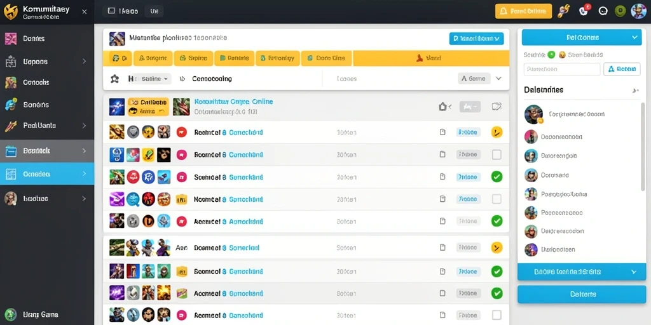Viewport: 651px width, 325px height.
Task: Open the wrench tools icon in top bar
Action: point(564,11)
